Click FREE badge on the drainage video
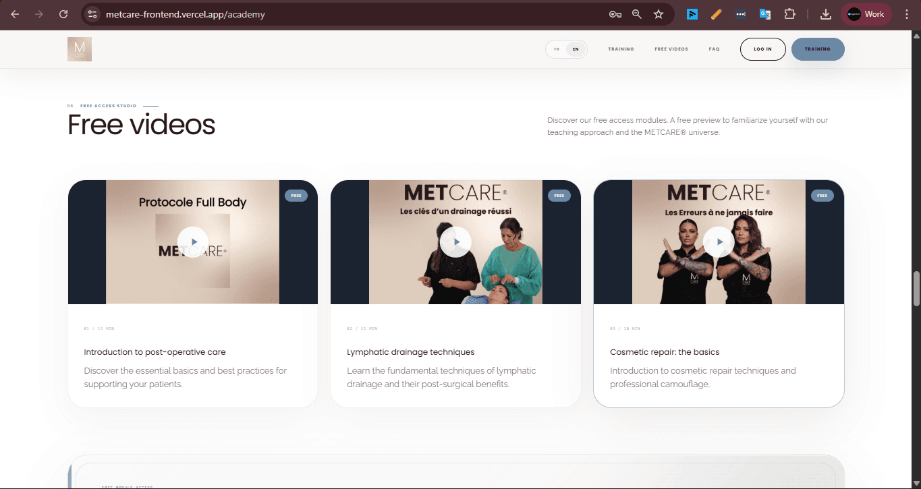 coord(559,196)
